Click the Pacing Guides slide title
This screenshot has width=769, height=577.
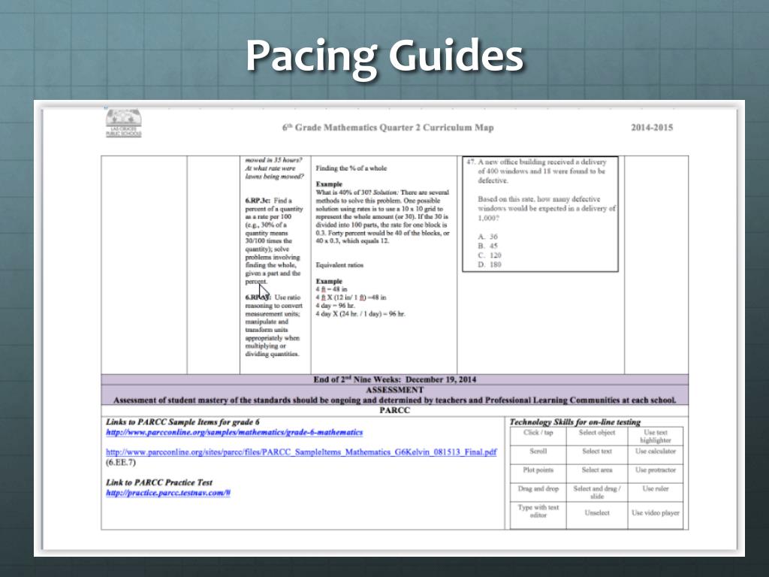coord(384,56)
